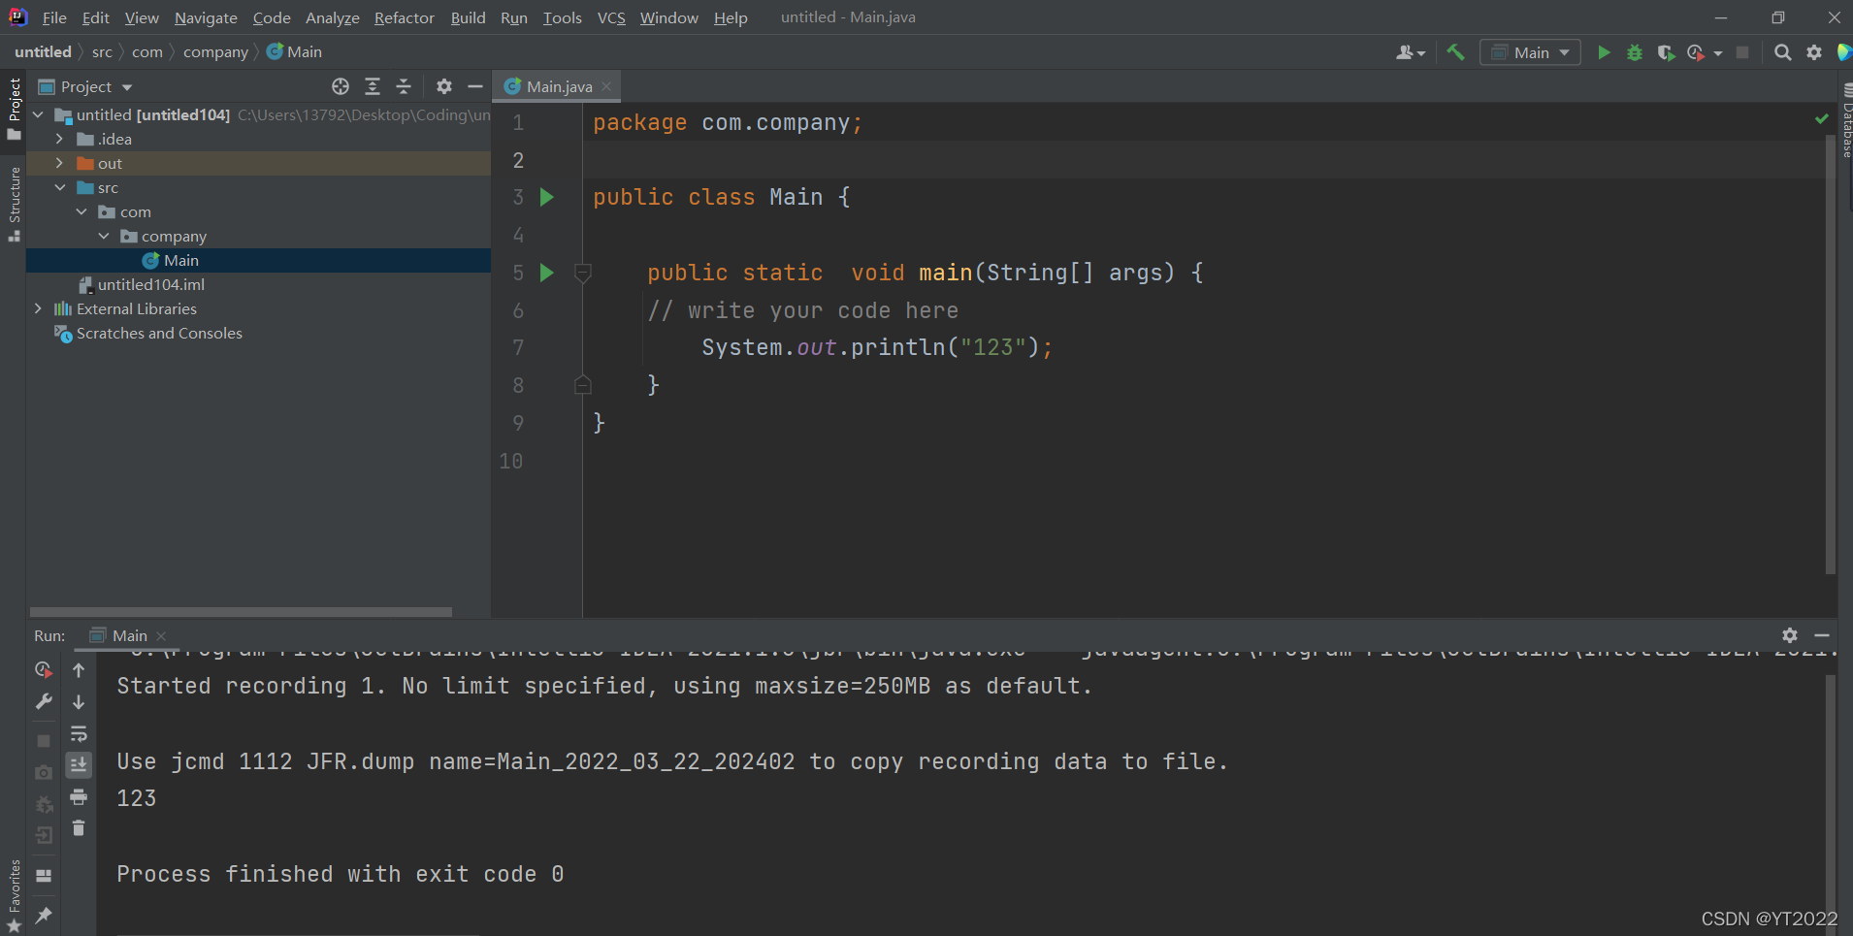Open the Tools menu
Viewport: 1853px width, 936px height.
click(x=562, y=17)
